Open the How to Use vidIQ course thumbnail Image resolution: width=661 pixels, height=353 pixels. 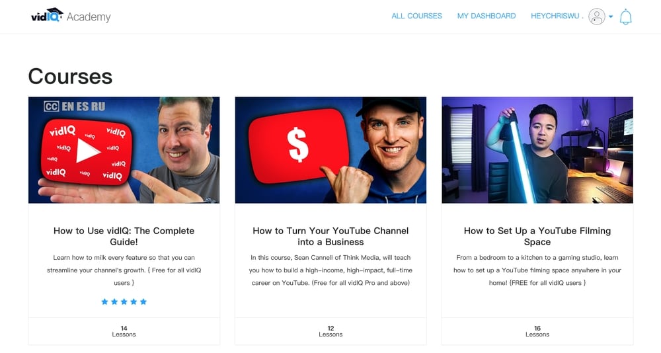pos(124,150)
